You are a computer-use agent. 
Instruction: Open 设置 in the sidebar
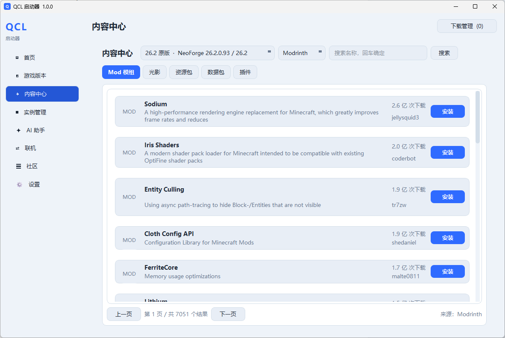click(x=42, y=185)
